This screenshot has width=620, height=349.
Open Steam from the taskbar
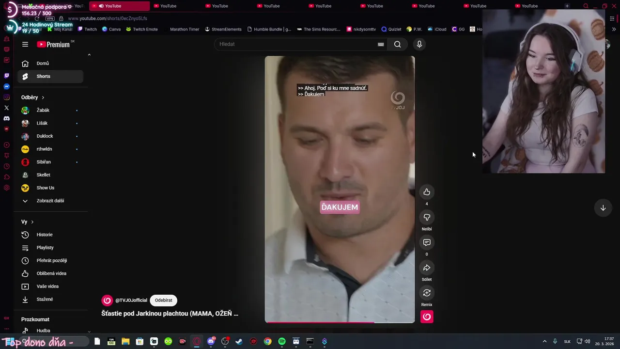pos(239,341)
